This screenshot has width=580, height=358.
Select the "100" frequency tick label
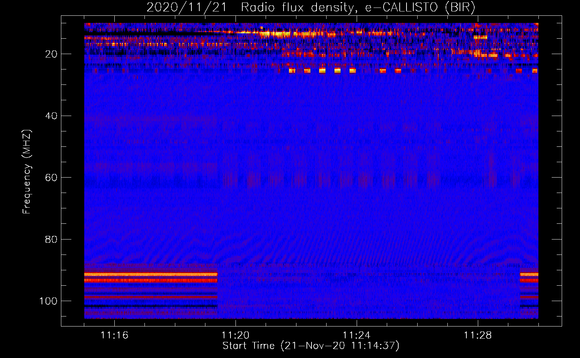[x=48, y=301]
